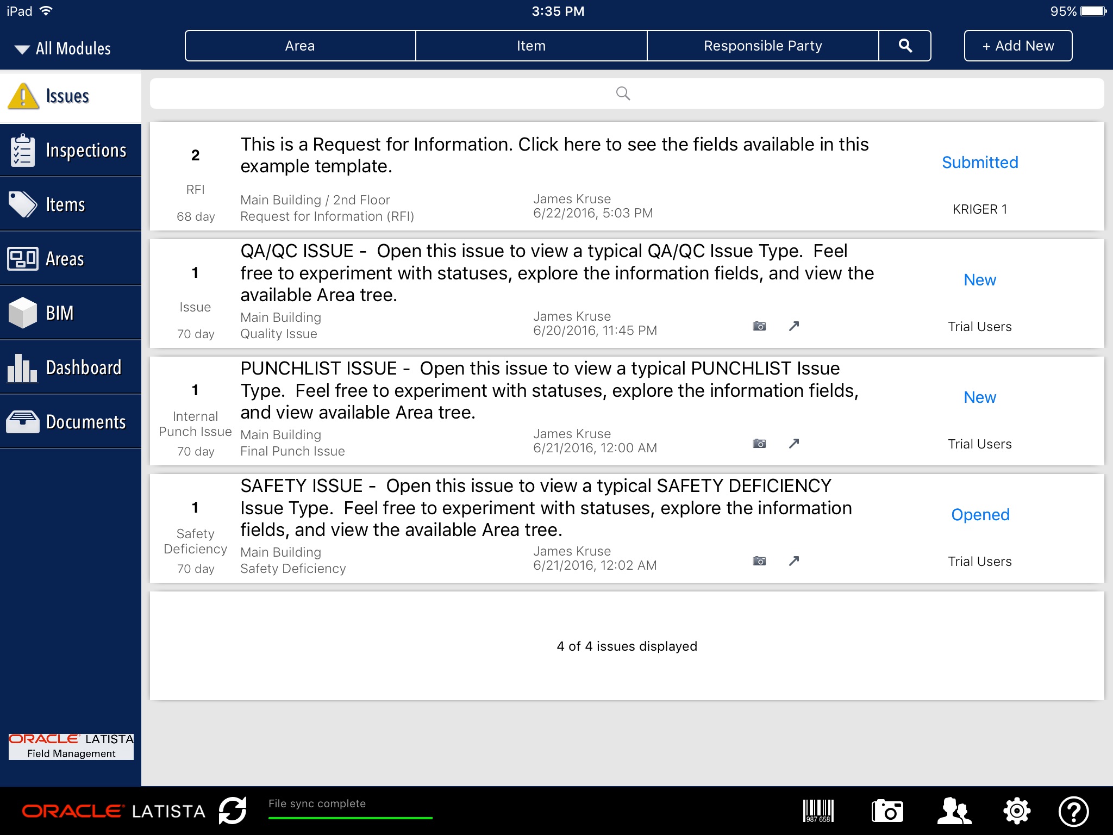Screen dimensions: 1113x835
Task: Tap the help question mark icon
Action: tap(1073, 811)
